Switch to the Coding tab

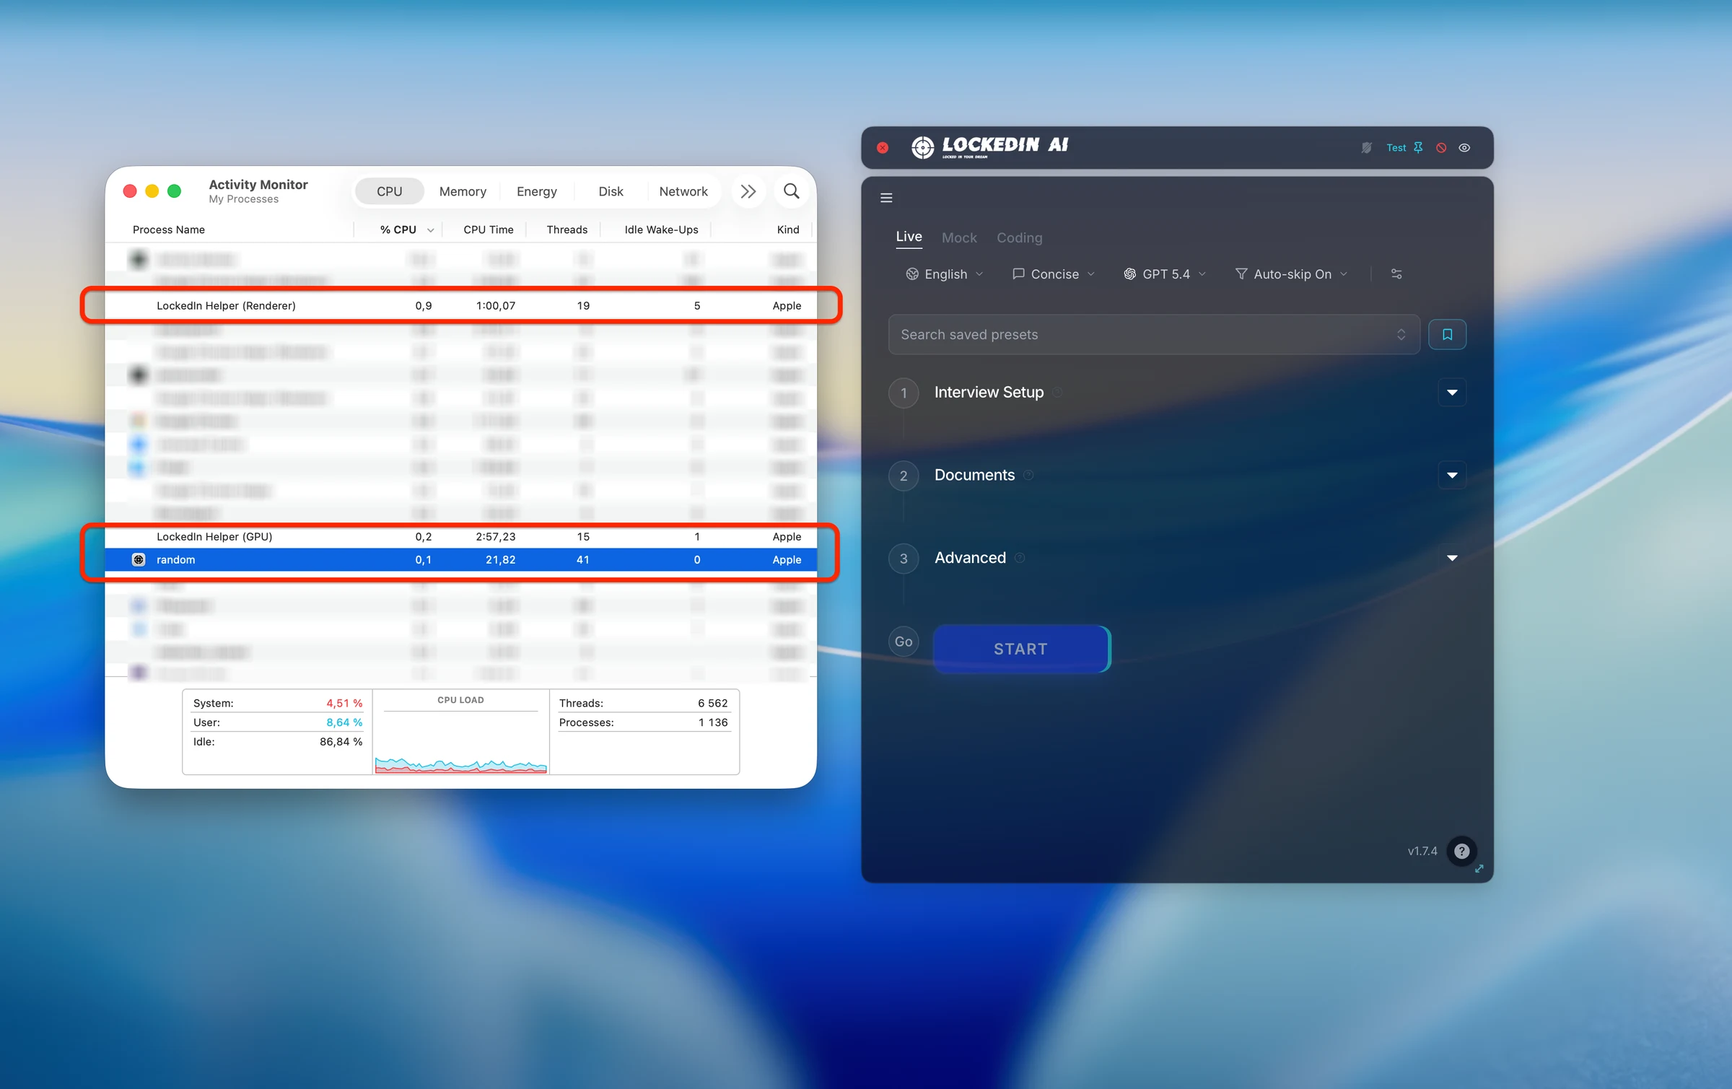1019,237
